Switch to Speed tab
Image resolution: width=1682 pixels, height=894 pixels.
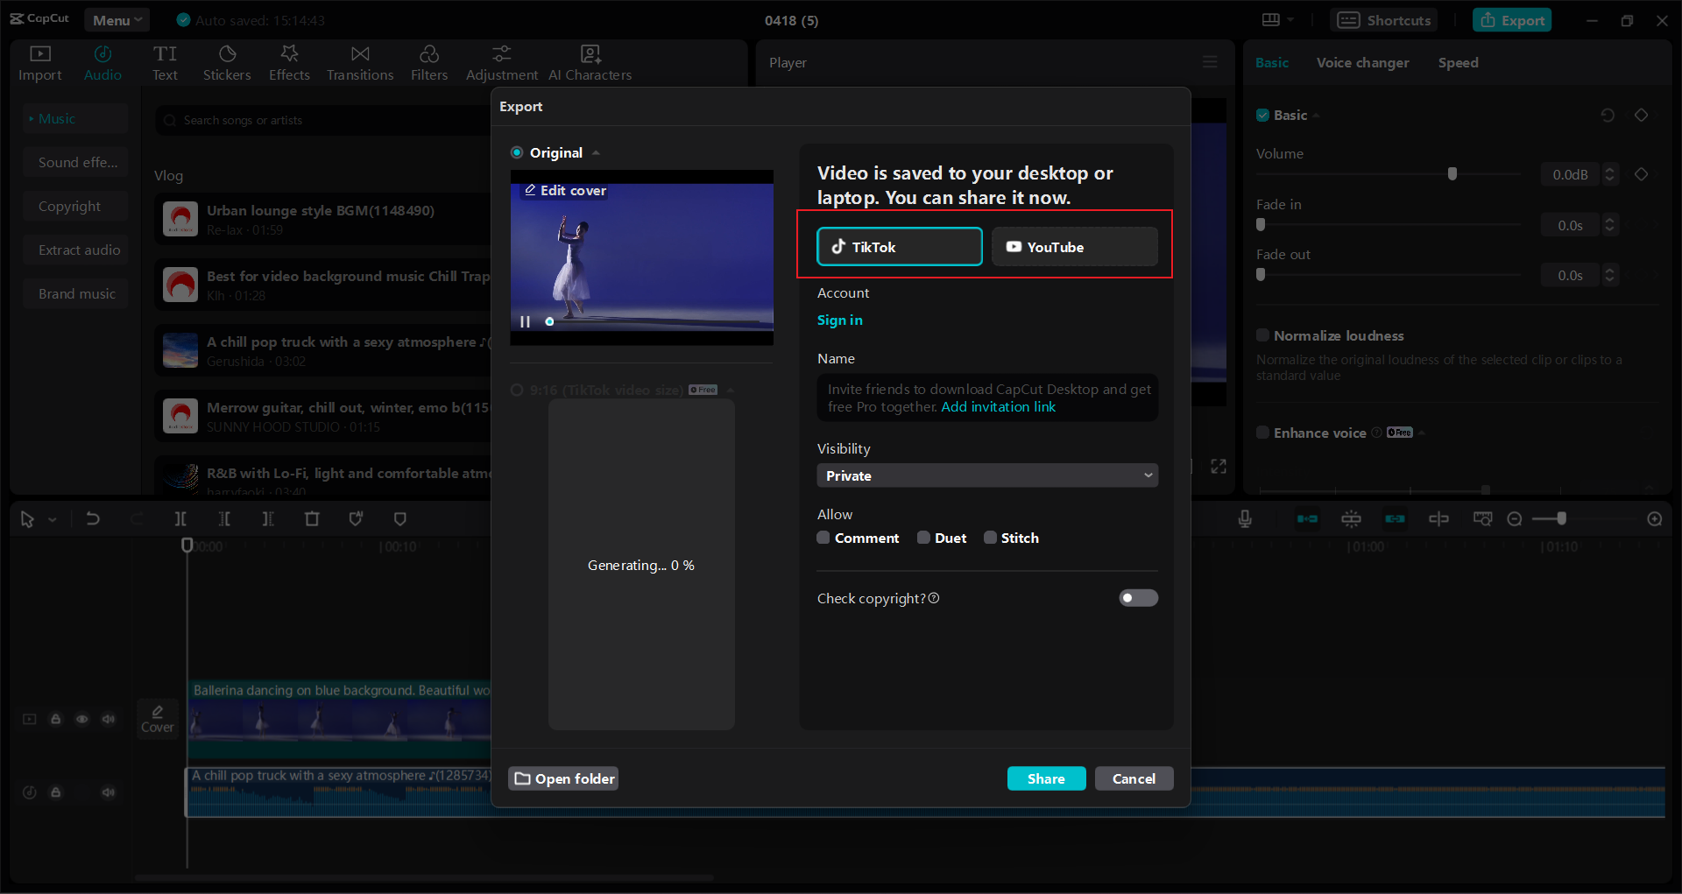coord(1458,62)
